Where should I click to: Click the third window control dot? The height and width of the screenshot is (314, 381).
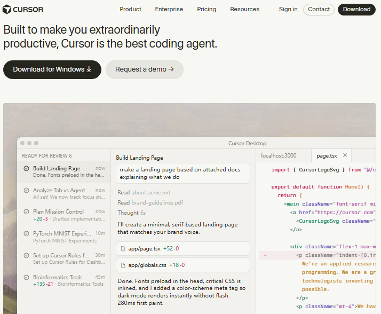(36, 143)
